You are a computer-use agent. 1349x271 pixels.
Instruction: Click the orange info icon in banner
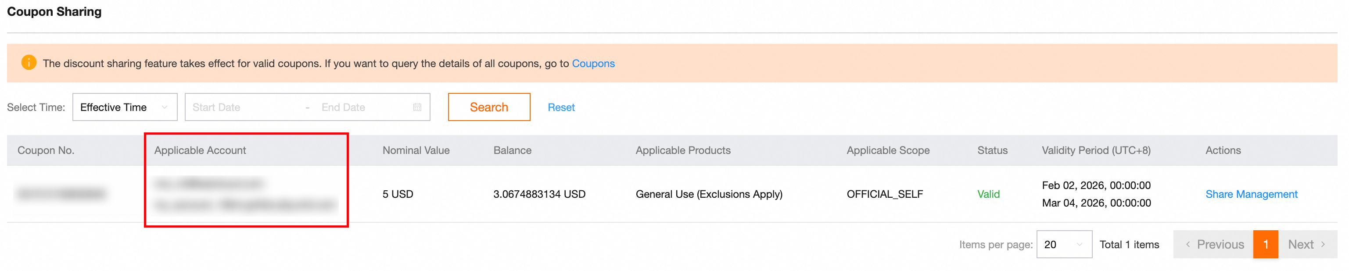[29, 63]
